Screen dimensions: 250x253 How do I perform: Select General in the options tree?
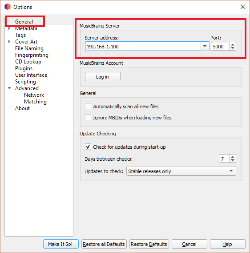[24, 22]
